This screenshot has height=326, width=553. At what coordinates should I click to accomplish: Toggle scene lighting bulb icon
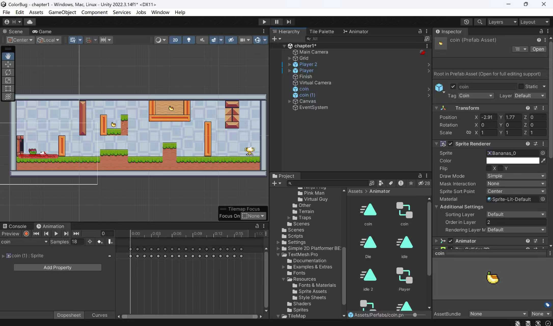click(x=189, y=40)
